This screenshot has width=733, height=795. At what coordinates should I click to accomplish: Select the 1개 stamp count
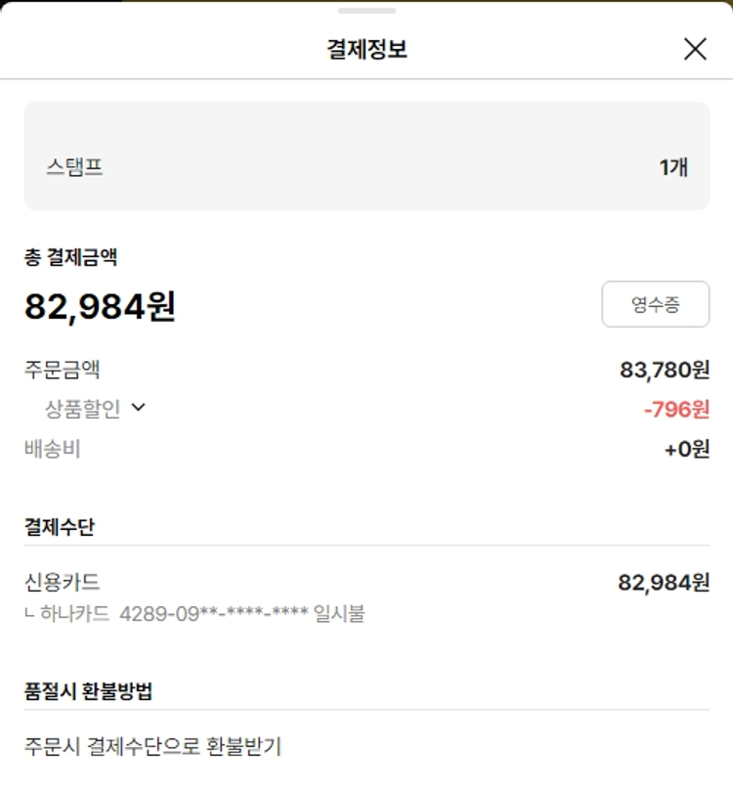[673, 167]
